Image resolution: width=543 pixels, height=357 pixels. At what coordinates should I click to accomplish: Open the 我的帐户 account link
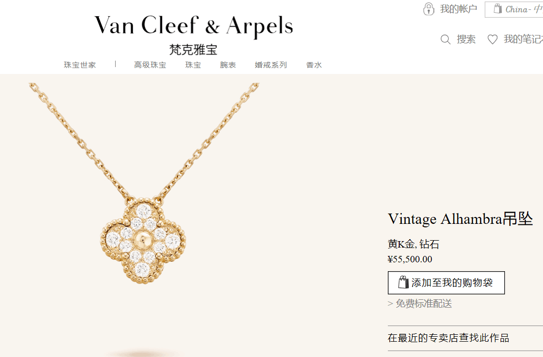(459, 9)
